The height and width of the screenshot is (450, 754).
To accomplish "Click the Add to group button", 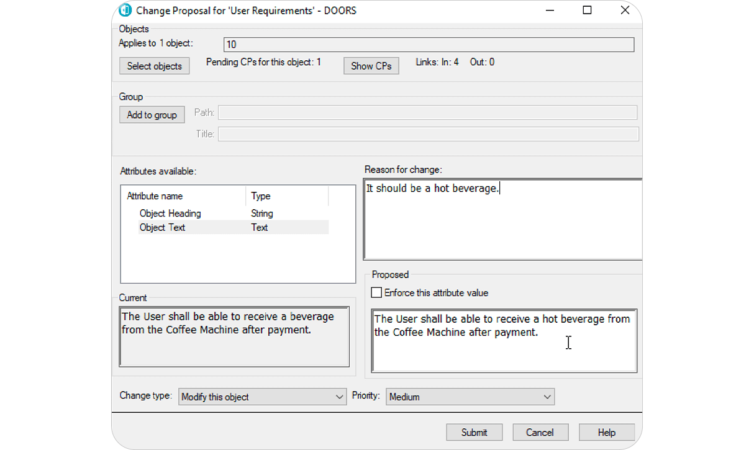I will (x=152, y=114).
